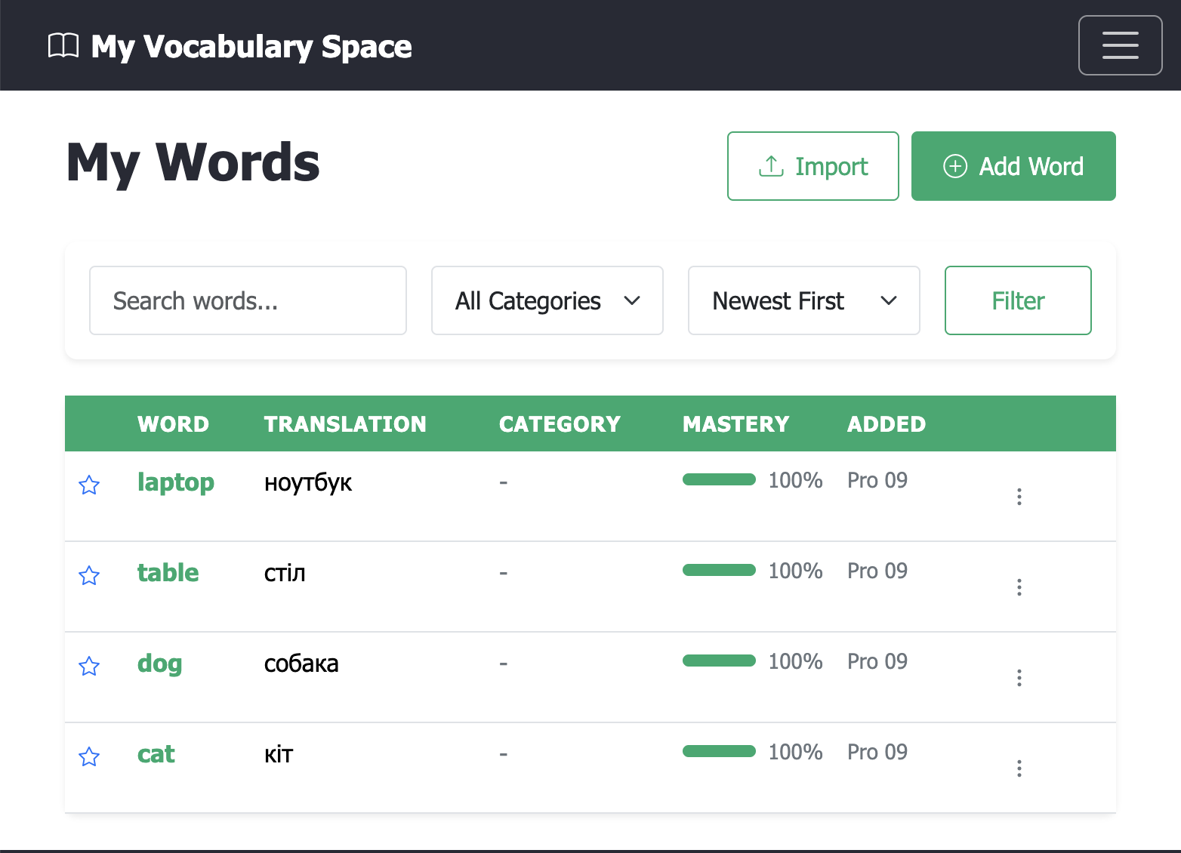
Task: Click the WORD column header
Action: click(x=173, y=424)
